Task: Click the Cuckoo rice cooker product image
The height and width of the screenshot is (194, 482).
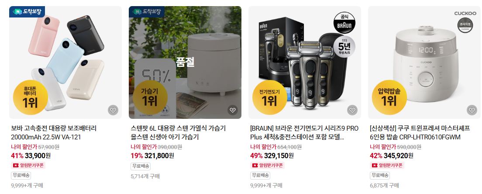Action: pyautogui.click(x=424, y=62)
